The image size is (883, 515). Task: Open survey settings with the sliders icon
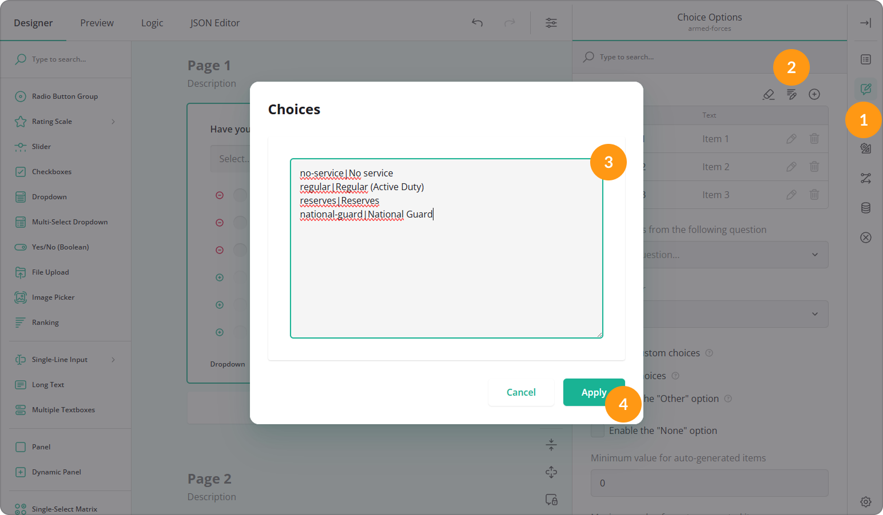click(x=551, y=23)
